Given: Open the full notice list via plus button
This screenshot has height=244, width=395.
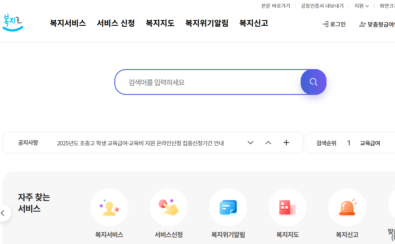Looking at the screenshot, I should (286, 143).
